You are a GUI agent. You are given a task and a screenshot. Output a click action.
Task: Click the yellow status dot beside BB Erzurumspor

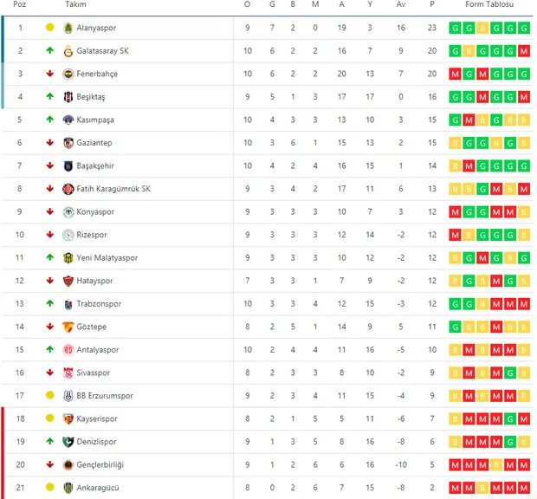[x=50, y=396]
